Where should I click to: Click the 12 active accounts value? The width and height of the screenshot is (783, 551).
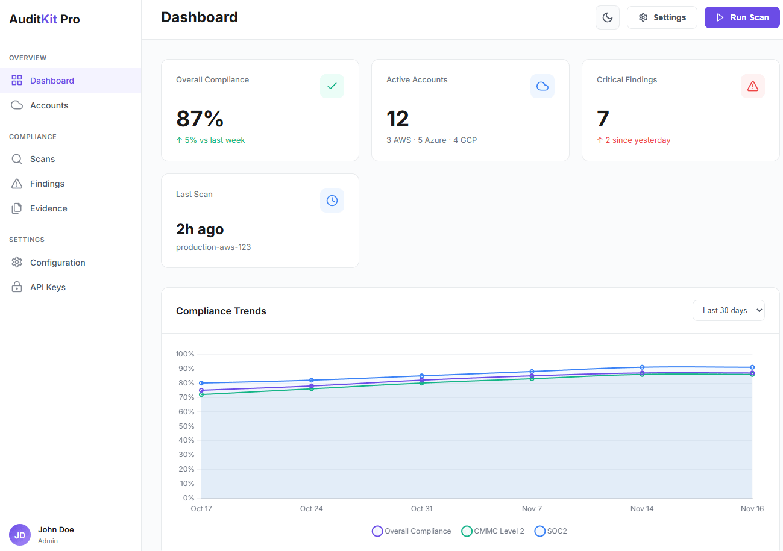398,119
